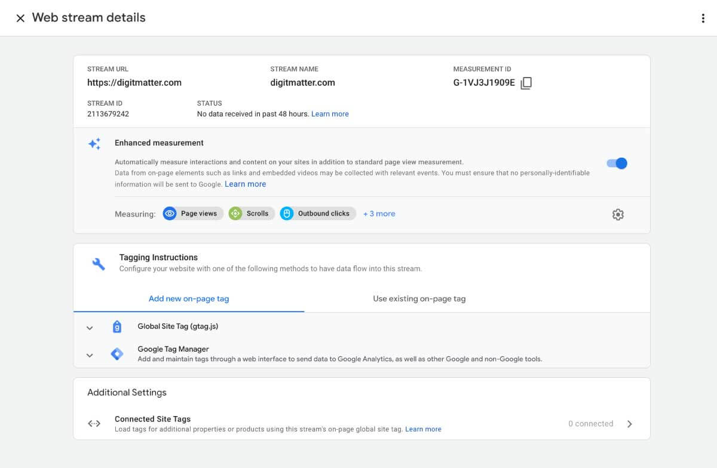The height and width of the screenshot is (468, 717).
Task: Click the copy icon next to Measurement ID
Action: pyautogui.click(x=526, y=83)
